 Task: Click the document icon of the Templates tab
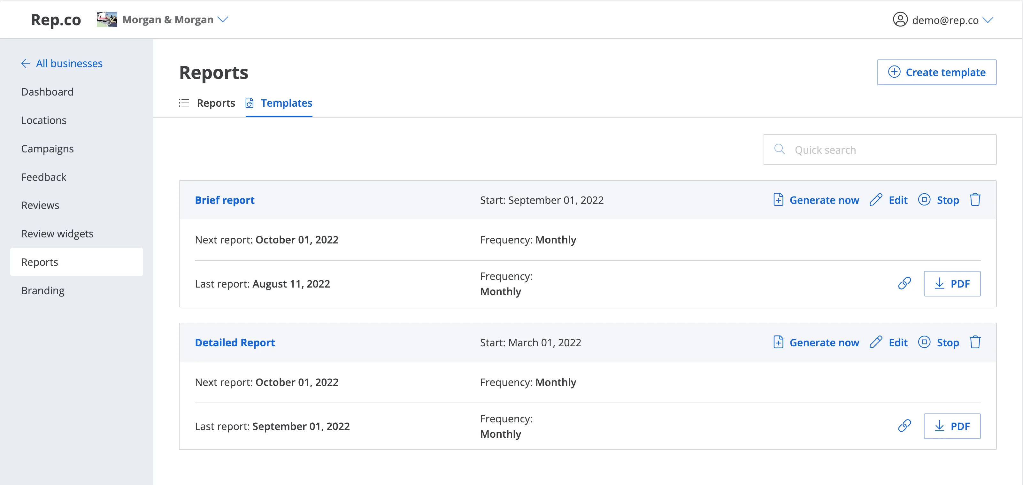pyautogui.click(x=250, y=103)
